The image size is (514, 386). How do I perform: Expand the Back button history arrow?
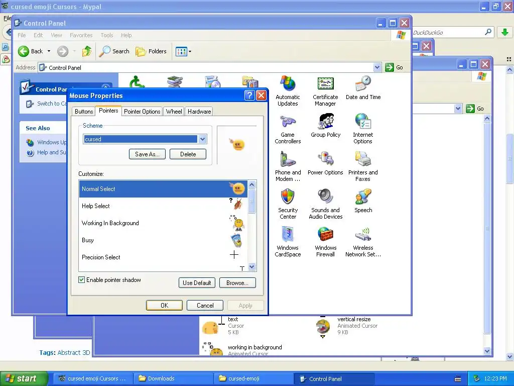coord(49,51)
